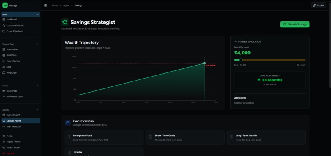Click the AI Insights heading
This screenshot has width=331, height=156.
[x=240, y=98]
